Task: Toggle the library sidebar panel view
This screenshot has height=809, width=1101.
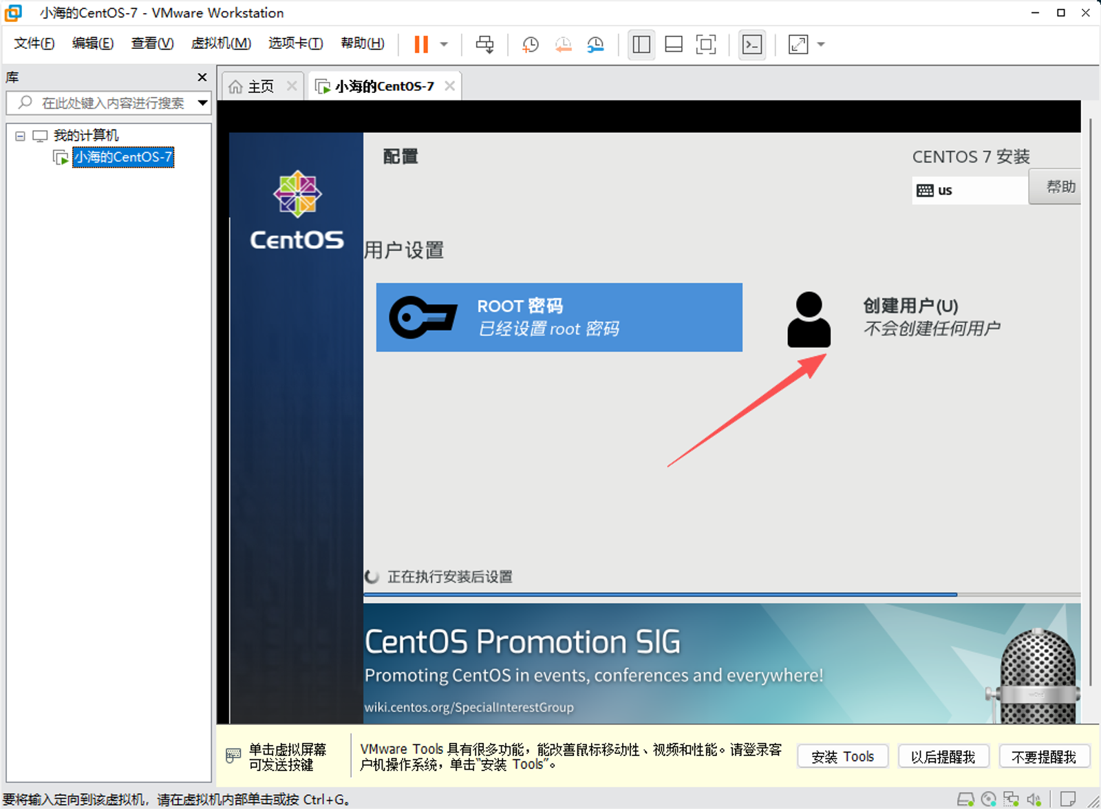Action: click(x=641, y=45)
